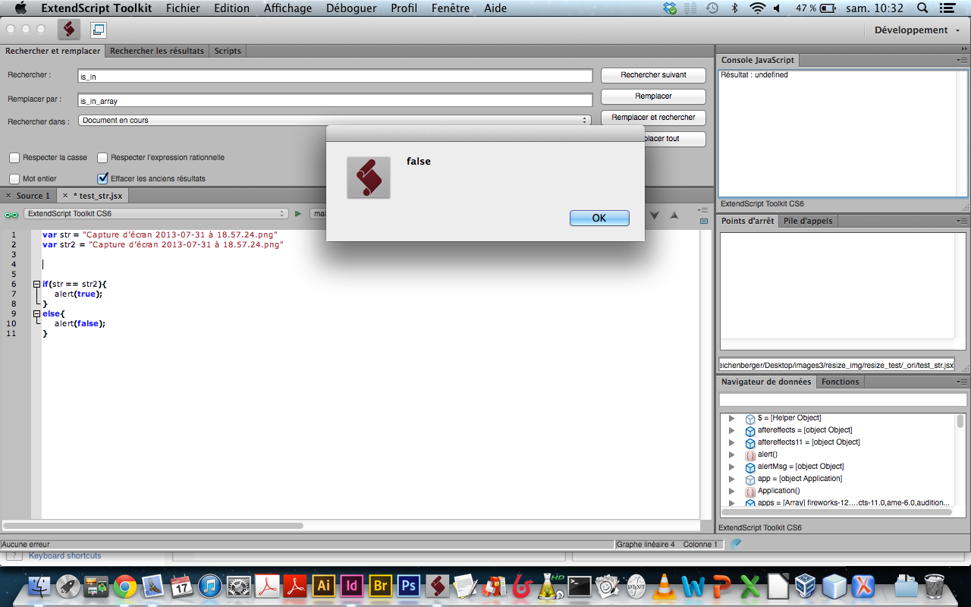Switch to 'Pile d'appels' tab
Screen dimensions: 971x607
point(808,221)
